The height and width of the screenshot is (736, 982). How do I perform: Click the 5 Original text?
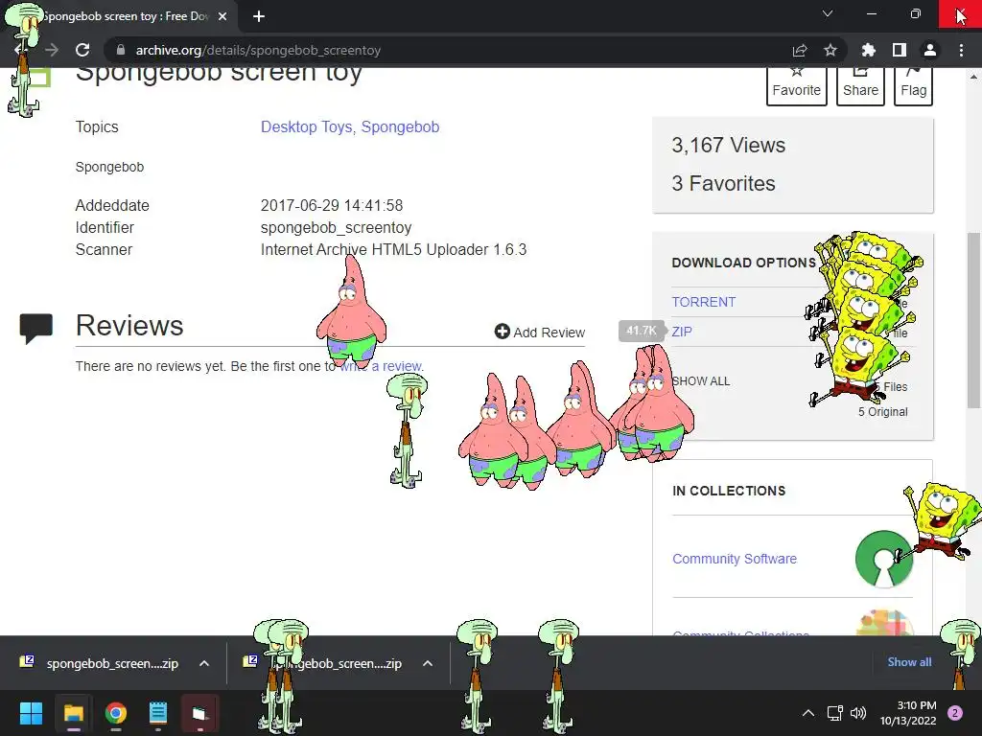pyautogui.click(x=882, y=412)
